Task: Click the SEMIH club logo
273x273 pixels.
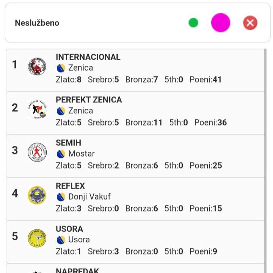Action: point(37,152)
